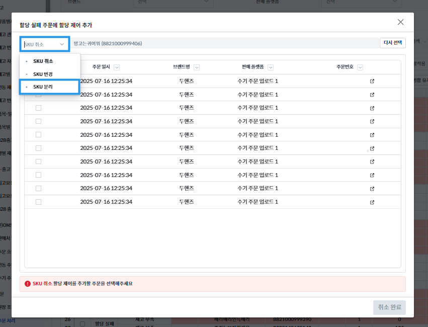Open the last order row's external link icon

[x=372, y=202]
